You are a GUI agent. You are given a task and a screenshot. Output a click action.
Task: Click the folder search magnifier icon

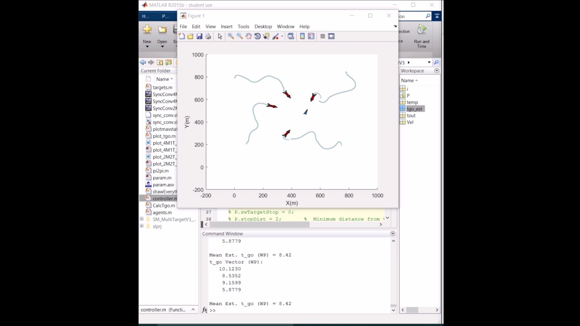point(436,62)
